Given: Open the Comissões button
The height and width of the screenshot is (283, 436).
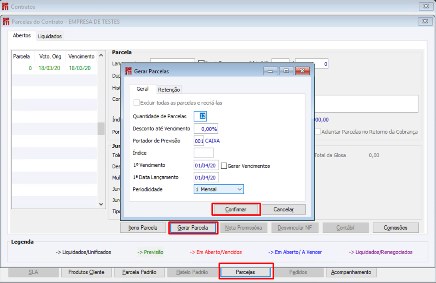Looking at the screenshot, I should click(396, 228).
